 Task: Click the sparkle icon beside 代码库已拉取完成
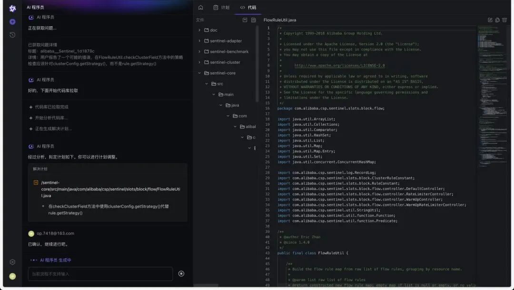(31, 107)
